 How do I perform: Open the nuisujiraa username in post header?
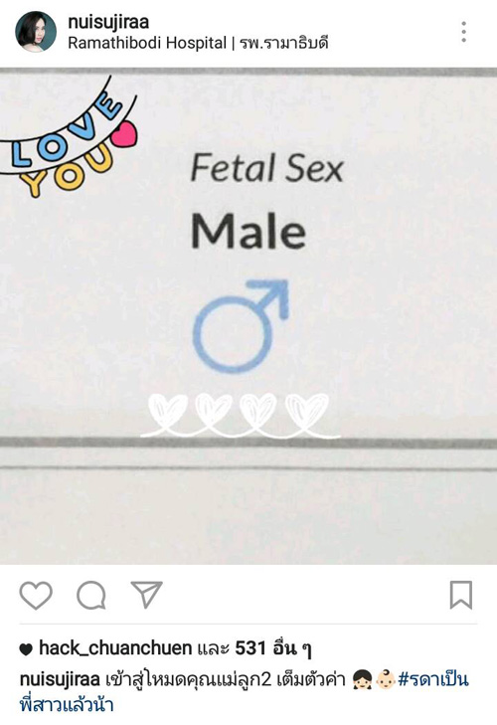[108, 22]
